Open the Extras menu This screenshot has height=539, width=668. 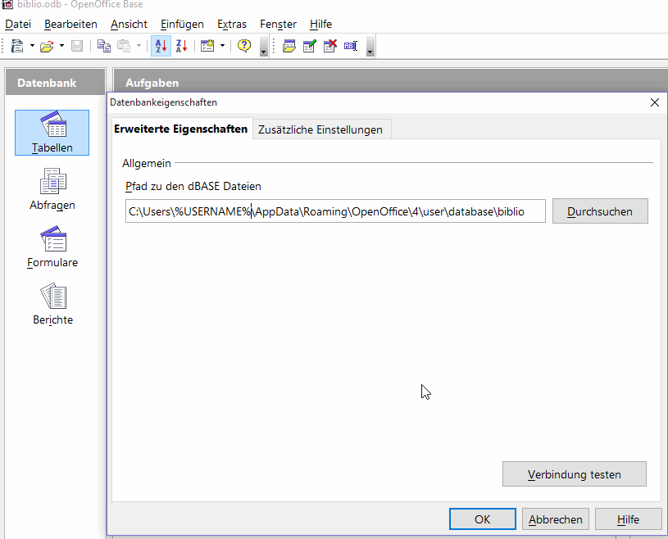pyautogui.click(x=232, y=24)
